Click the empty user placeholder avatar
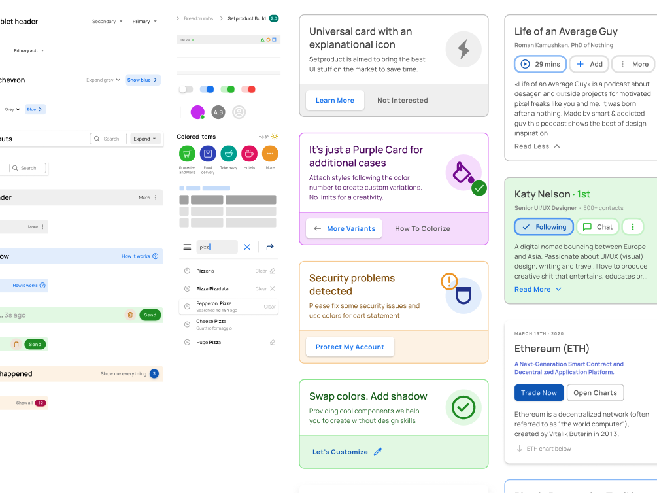Viewport: 657px width, 493px height. [x=239, y=112]
